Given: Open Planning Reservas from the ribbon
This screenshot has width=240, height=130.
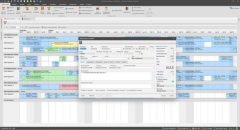Looking at the screenshot, I should 3,10.
